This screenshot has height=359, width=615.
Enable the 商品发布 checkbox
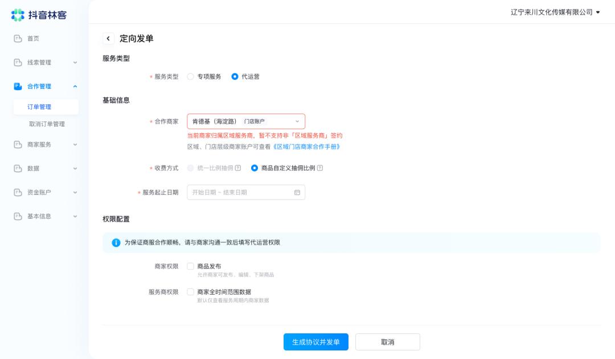[x=191, y=266]
